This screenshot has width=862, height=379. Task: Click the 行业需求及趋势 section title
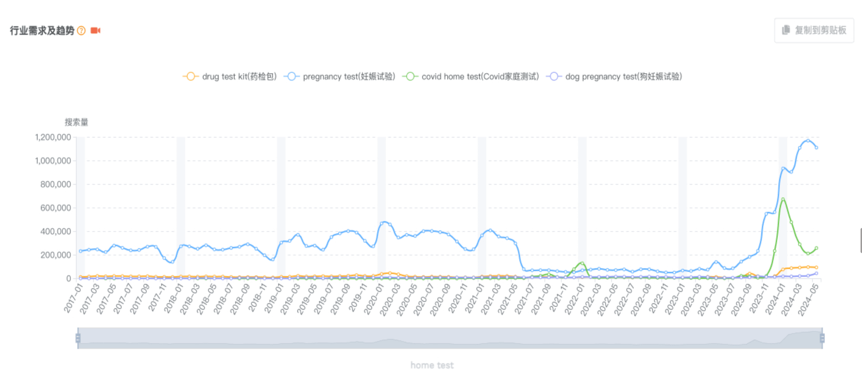point(42,30)
